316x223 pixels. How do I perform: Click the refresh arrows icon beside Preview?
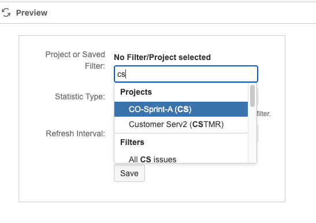coord(6,13)
